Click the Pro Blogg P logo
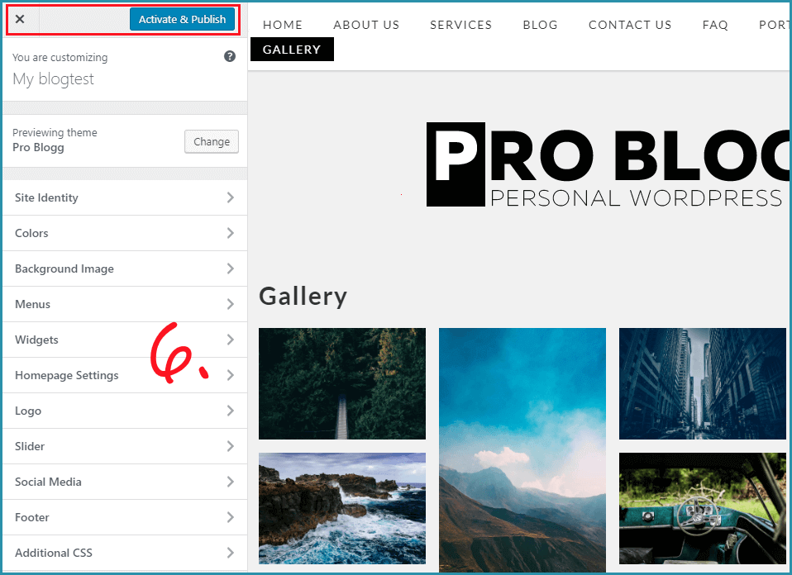Image resolution: width=792 pixels, height=575 pixels. coord(456,164)
